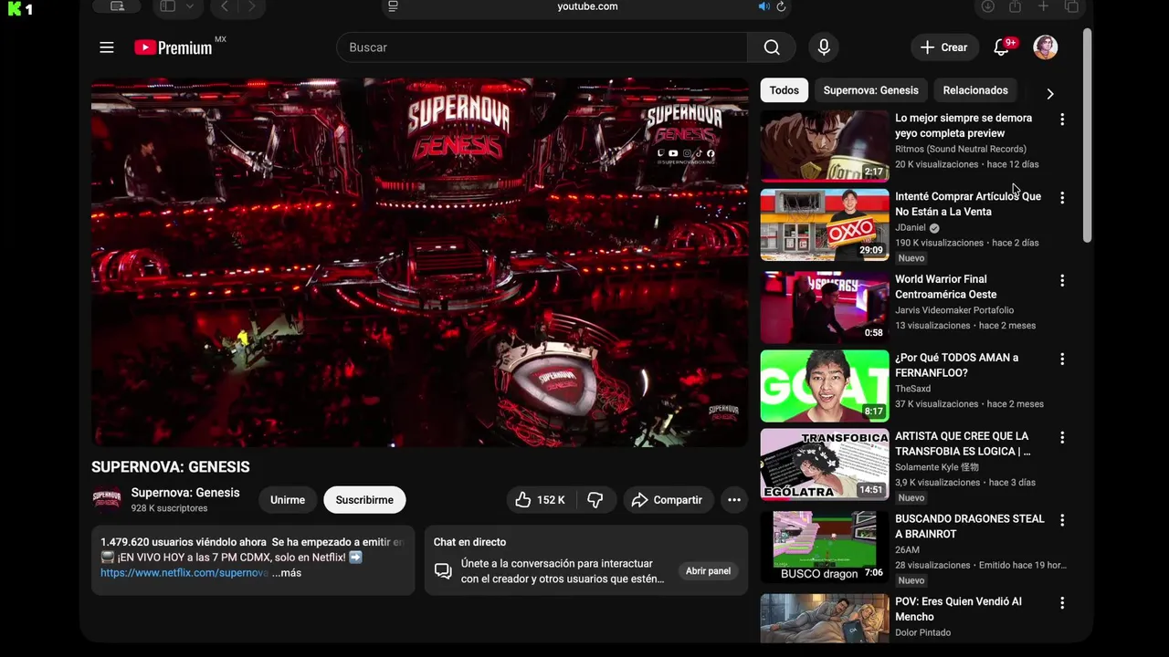The width and height of the screenshot is (1169, 657).
Task: Open browser downloads icon
Action: pyautogui.click(x=987, y=6)
